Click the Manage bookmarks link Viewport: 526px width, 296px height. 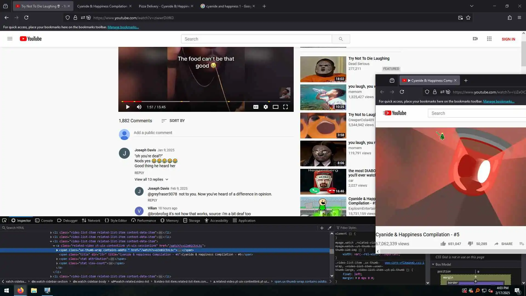(123, 27)
